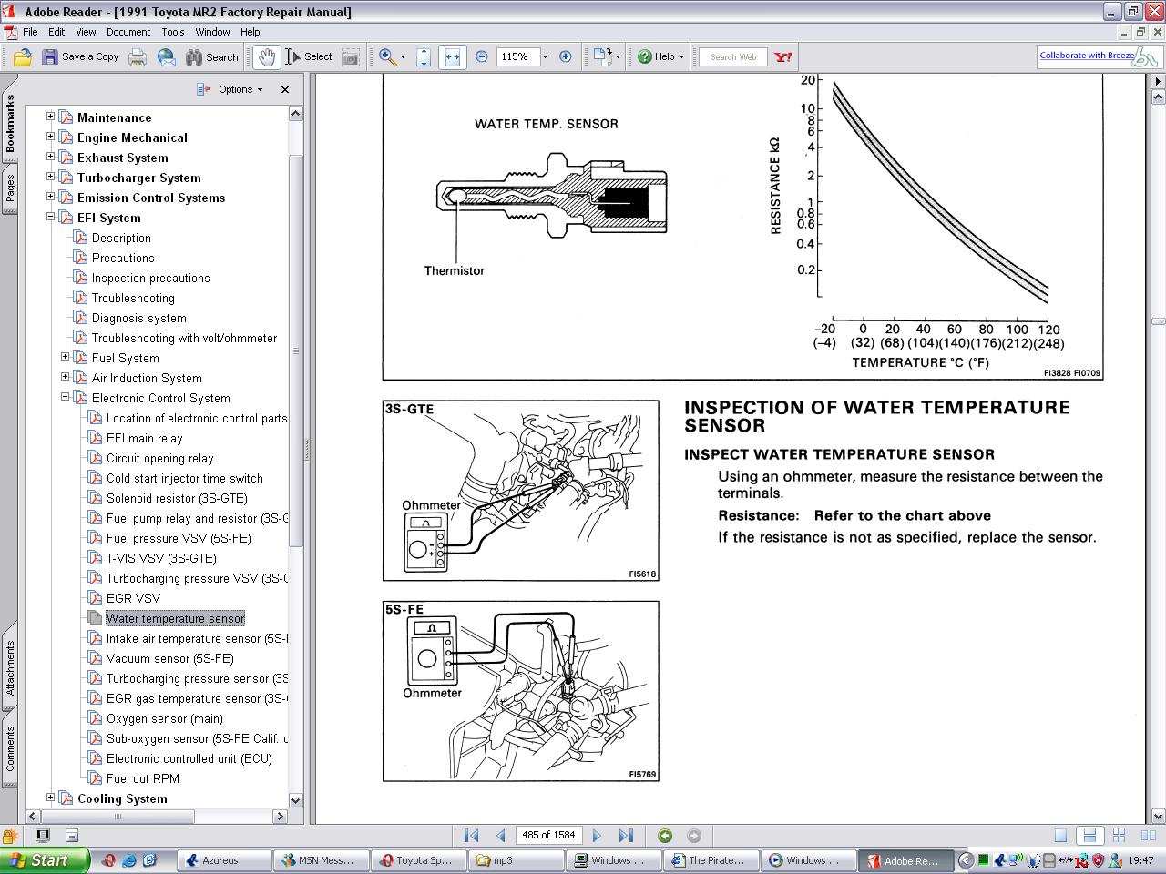Click the zoom out minus button
The width and height of the screenshot is (1166, 874).
pyautogui.click(x=482, y=56)
